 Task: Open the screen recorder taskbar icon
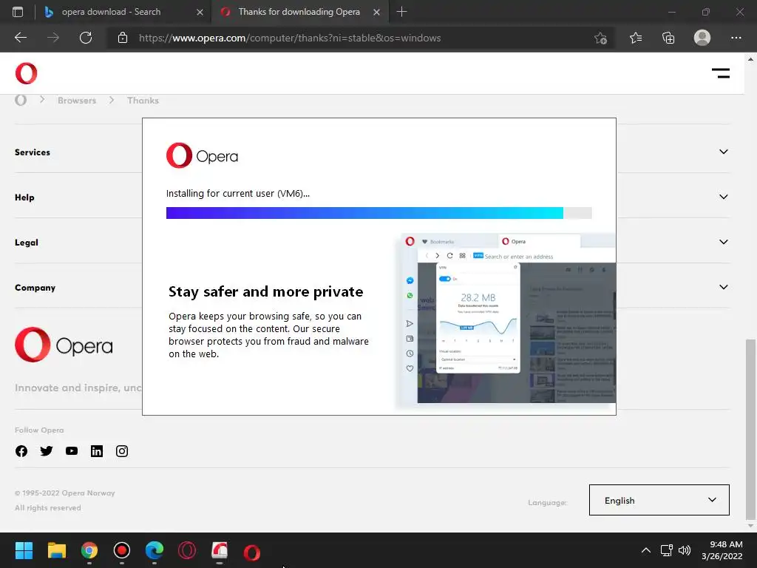[x=122, y=550]
